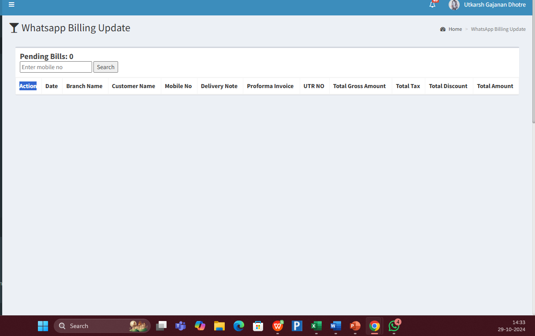Image resolution: width=535 pixels, height=336 pixels.
Task: Switch to Google Chrome on taskbar
Action: click(375, 326)
